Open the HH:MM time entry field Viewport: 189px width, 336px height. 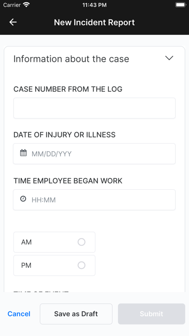tap(94, 200)
